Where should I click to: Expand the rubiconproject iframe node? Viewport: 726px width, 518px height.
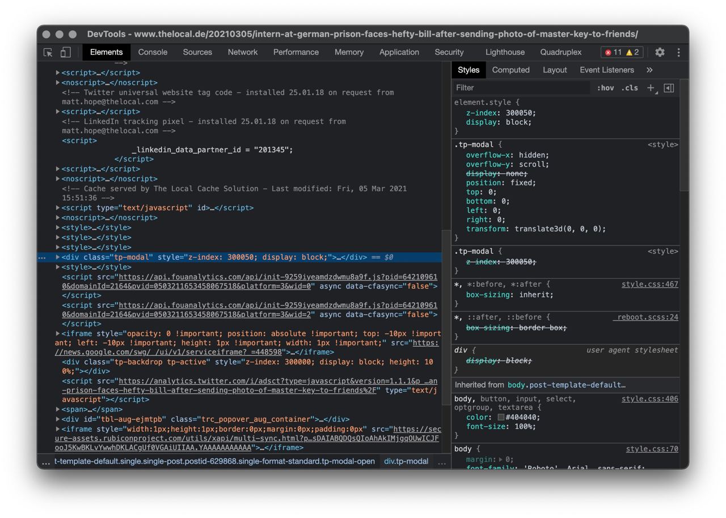pyautogui.click(x=58, y=429)
